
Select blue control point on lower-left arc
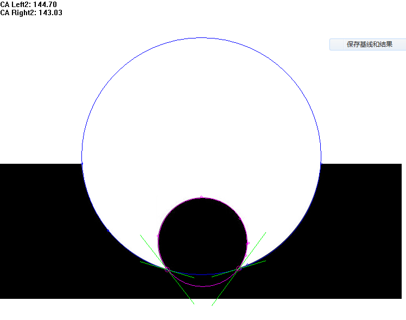[x=108, y=231]
